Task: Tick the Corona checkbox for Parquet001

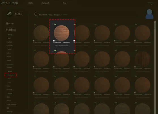Action: tap(34, 41)
